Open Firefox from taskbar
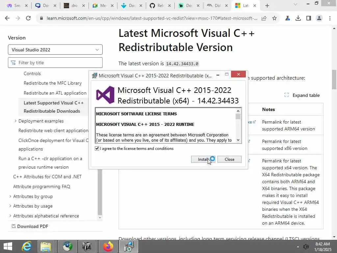Screen dimensions: 337x253 108,246
